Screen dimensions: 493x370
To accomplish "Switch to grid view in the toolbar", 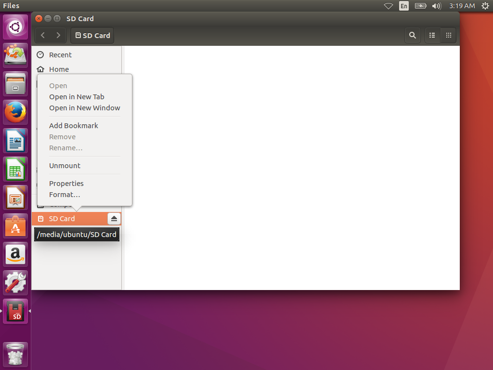I will 448,35.
